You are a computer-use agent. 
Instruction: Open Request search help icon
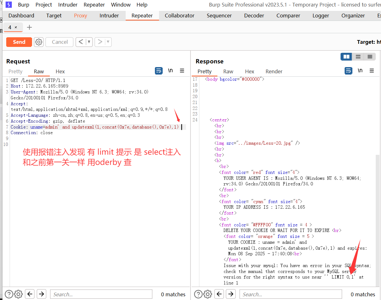pos(9,294)
